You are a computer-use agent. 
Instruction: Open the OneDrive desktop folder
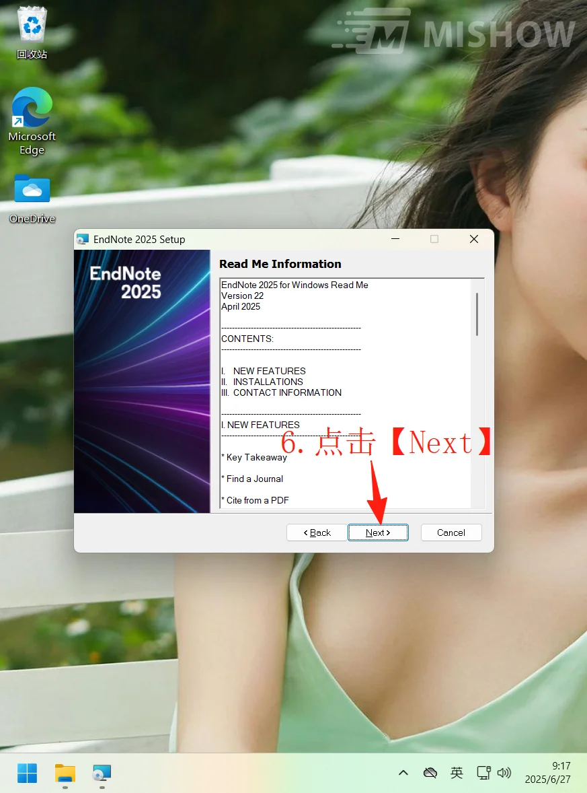(x=32, y=199)
